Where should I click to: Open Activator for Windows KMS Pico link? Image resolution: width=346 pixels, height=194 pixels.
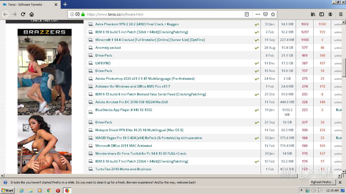[132, 86]
